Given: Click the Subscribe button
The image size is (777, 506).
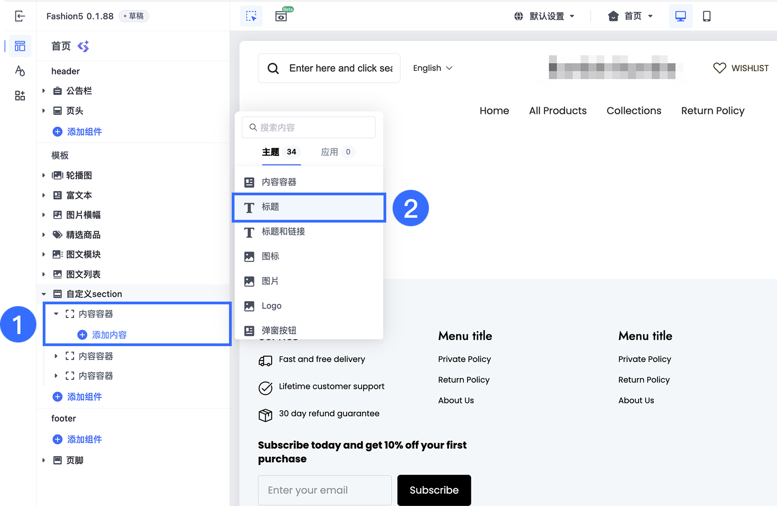Looking at the screenshot, I should tap(434, 490).
